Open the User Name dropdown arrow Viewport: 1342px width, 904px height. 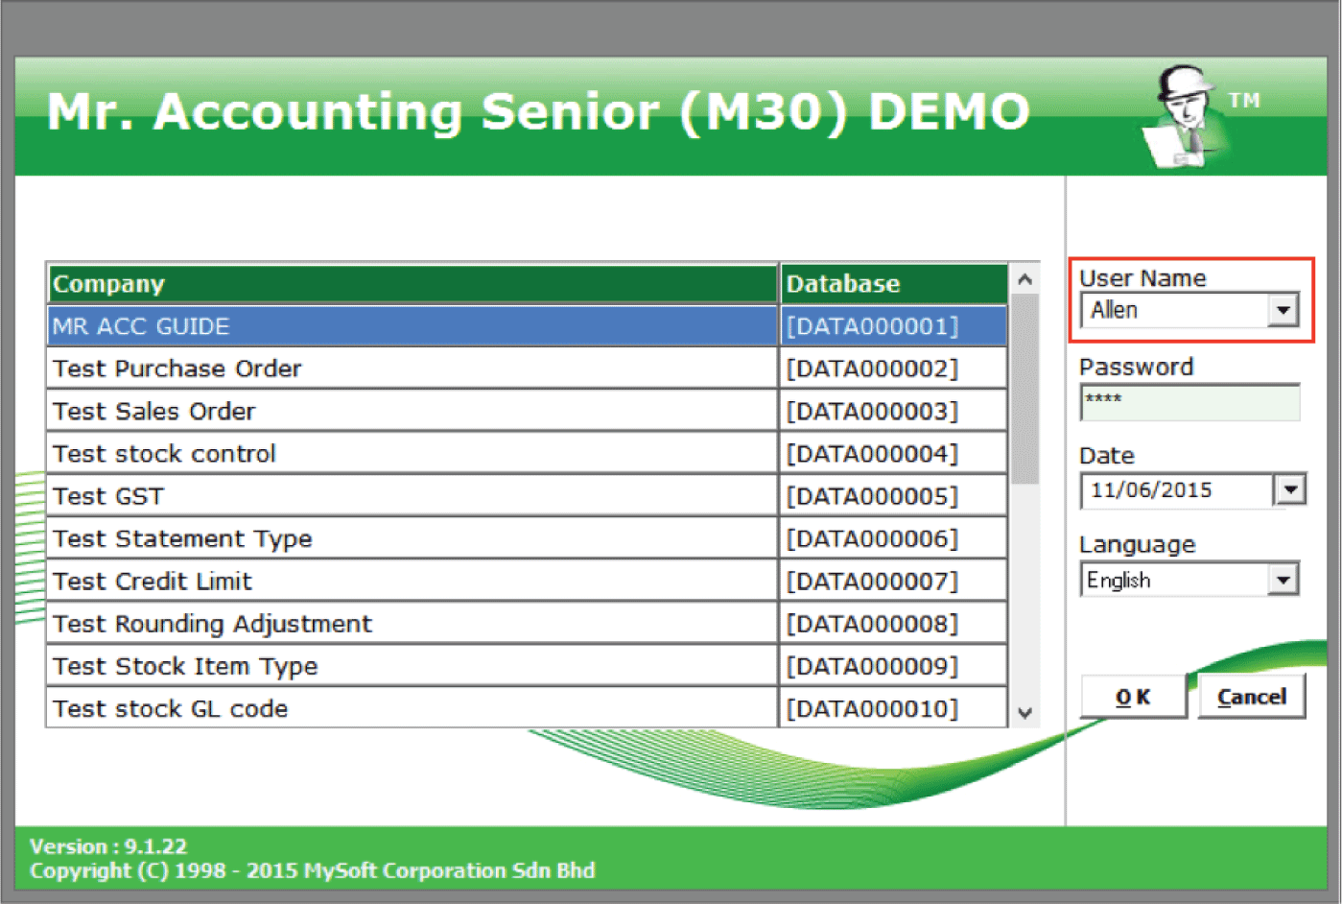tap(1283, 310)
